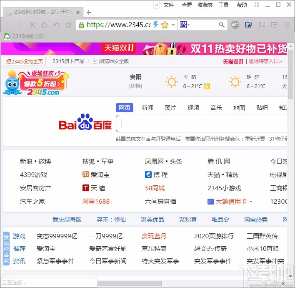The width and height of the screenshot is (295, 288).
Task: Open the ABP ad blocker icon
Action: (235, 25)
